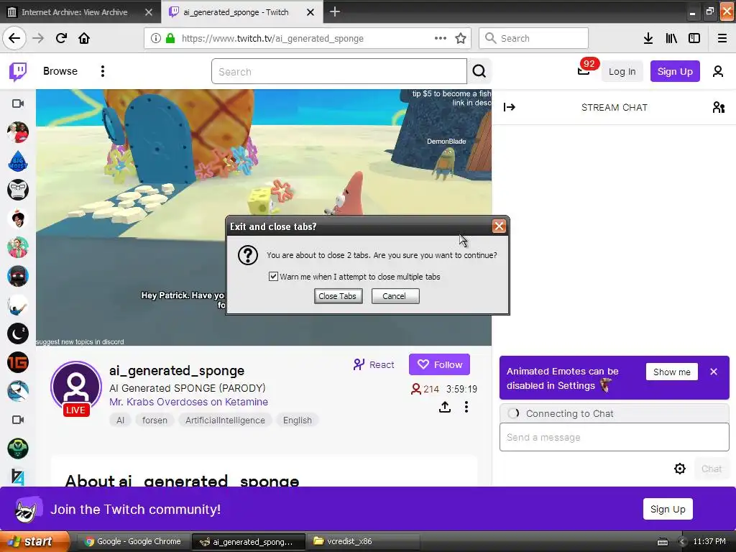Open the channel more options dots below viewer count

click(x=466, y=407)
